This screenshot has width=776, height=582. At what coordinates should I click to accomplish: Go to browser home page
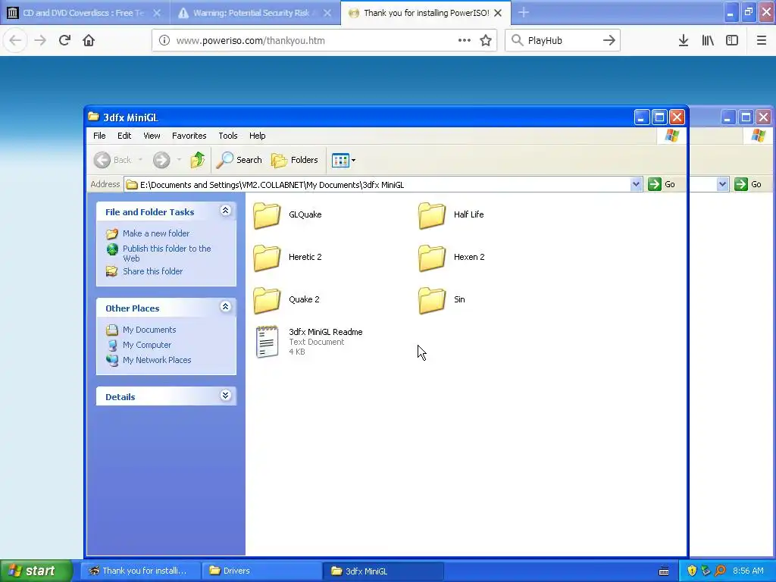[x=89, y=40]
